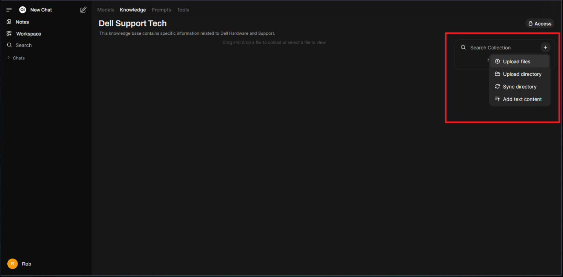
Task: Pick Sync directory from the menu
Action: click(519, 87)
